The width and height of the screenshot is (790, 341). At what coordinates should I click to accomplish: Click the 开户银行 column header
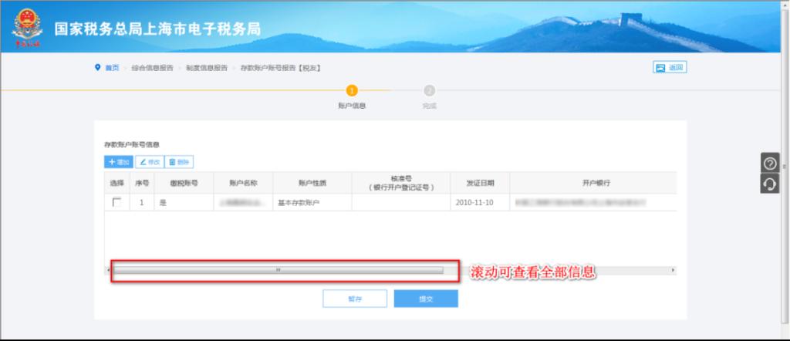[x=596, y=183]
